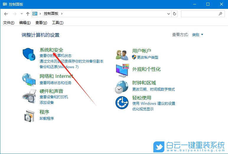Click the back navigation arrow

(6, 14)
